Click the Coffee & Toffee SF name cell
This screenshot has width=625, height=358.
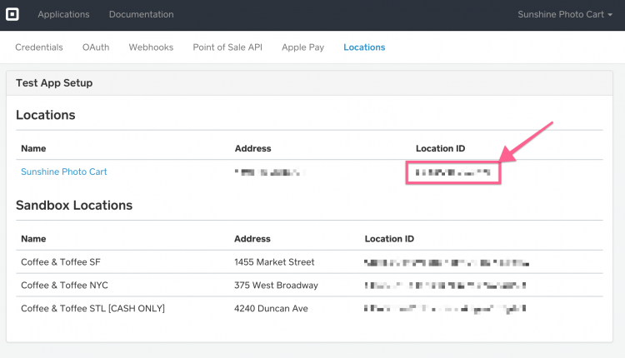click(x=61, y=262)
